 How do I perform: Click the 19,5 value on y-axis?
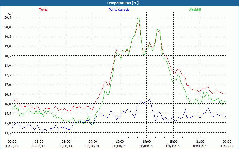(x=8, y=37)
